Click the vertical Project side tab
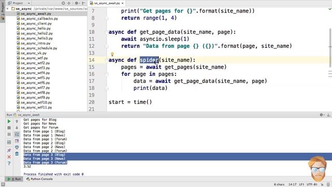The height and width of the screenshot is (187, 332). tap(2, 11)
